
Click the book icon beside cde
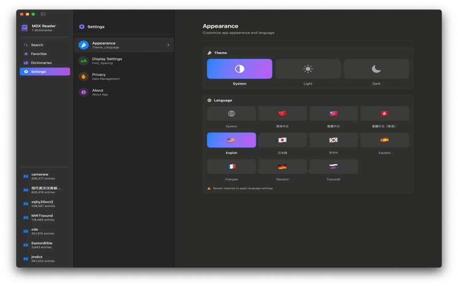tap(26, 231)
